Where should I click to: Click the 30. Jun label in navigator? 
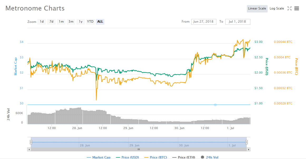coord(184,145)
